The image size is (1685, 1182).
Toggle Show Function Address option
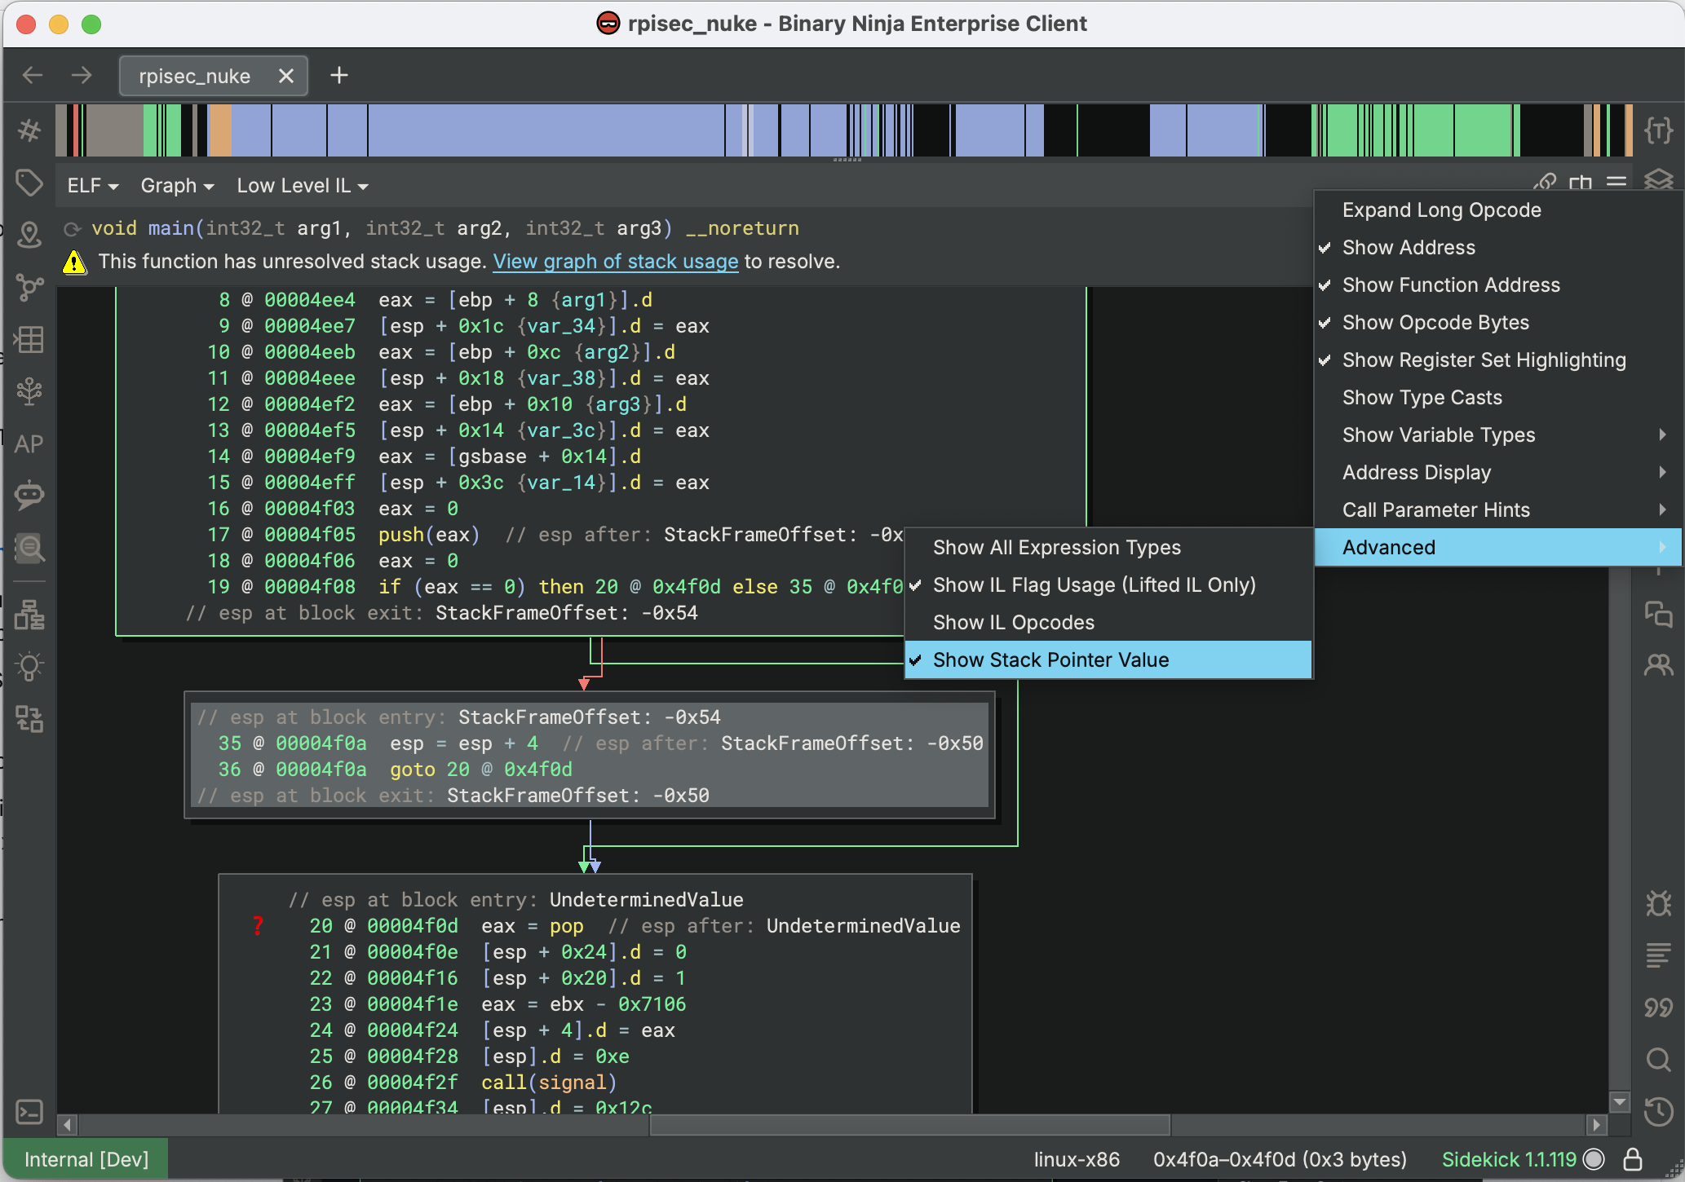(x=1497, y=285)
